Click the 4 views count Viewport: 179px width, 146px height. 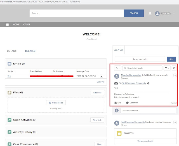tap(173, 103)
